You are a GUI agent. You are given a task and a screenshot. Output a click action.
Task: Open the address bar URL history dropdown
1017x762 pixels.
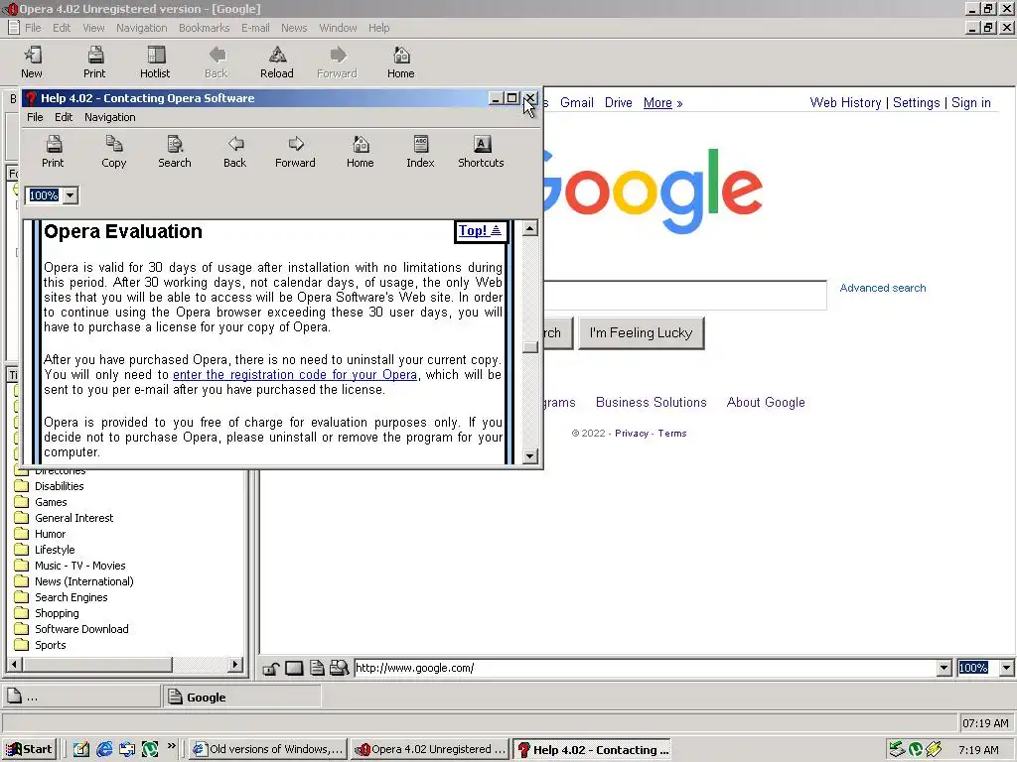coord(944,668)
